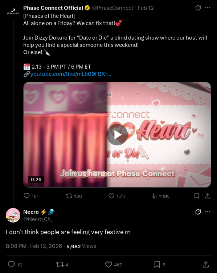
Task: Open Grok icon on Phase Connect post
Action: point(198,8)
